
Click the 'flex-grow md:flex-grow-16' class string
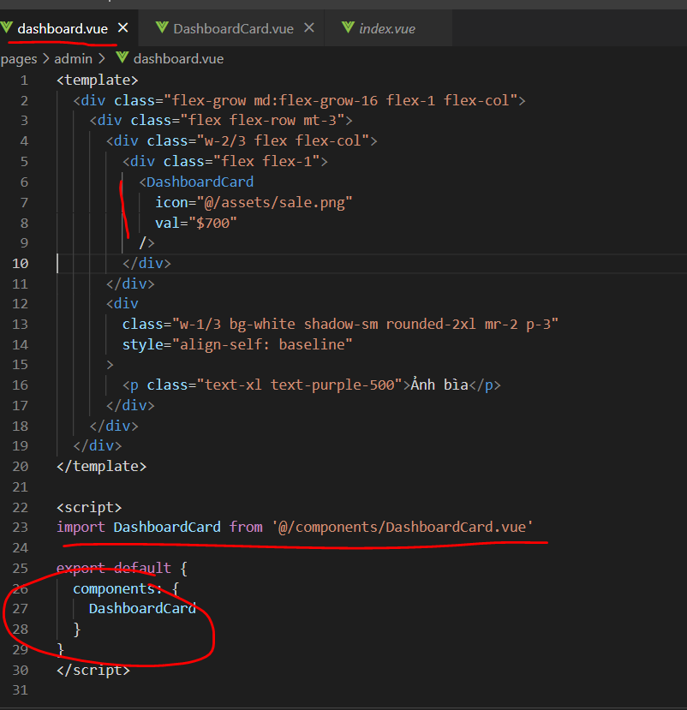[x=274, y=100]
